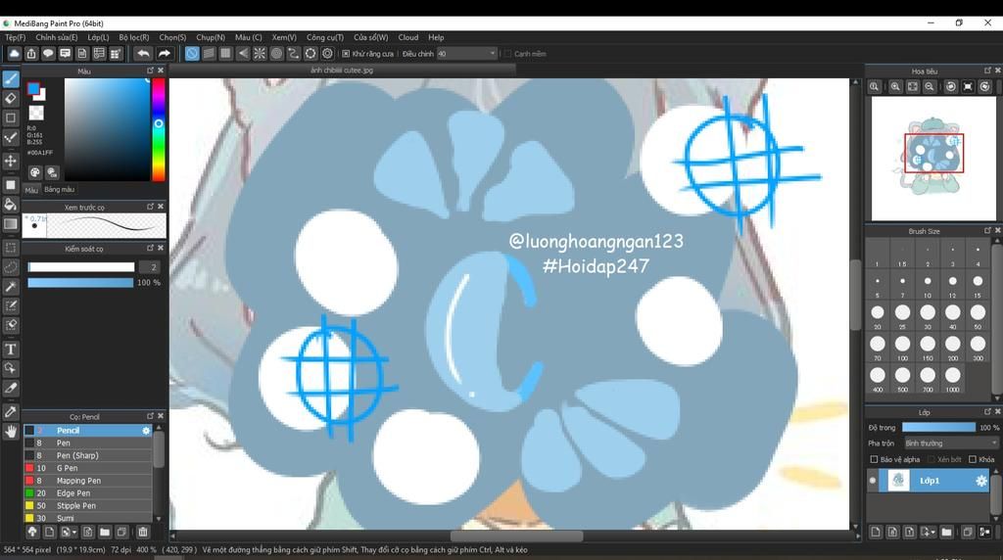Select brush size 100 preset
Screen dimensions: 1003x560
pos(902,348)
